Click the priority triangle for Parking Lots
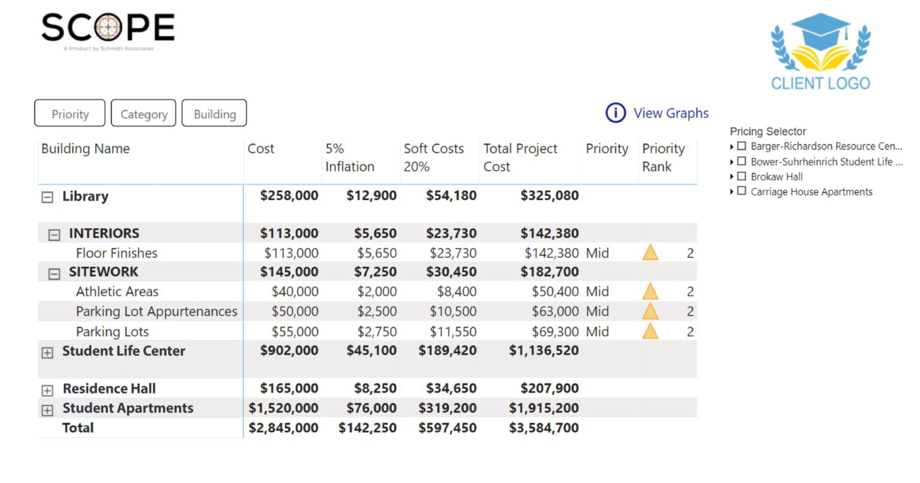920x483 pixels. point(650,331)
